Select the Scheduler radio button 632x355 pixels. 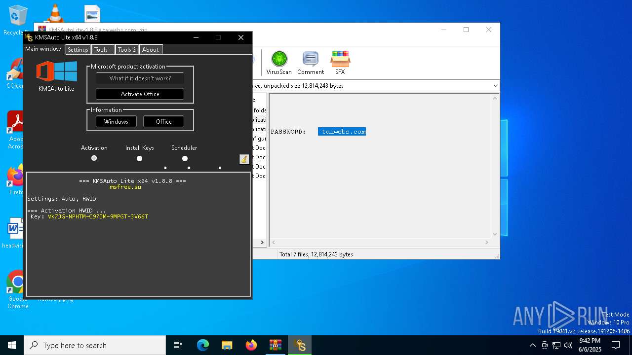[x=185, y=158]
